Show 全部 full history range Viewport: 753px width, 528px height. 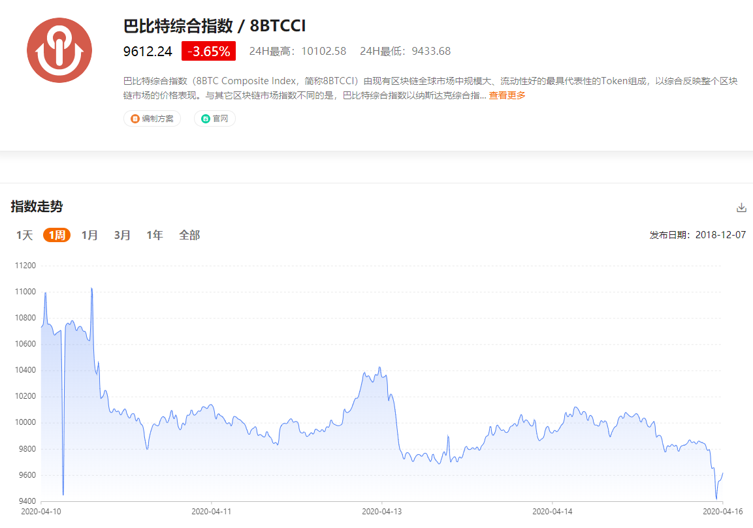(189, 235)
